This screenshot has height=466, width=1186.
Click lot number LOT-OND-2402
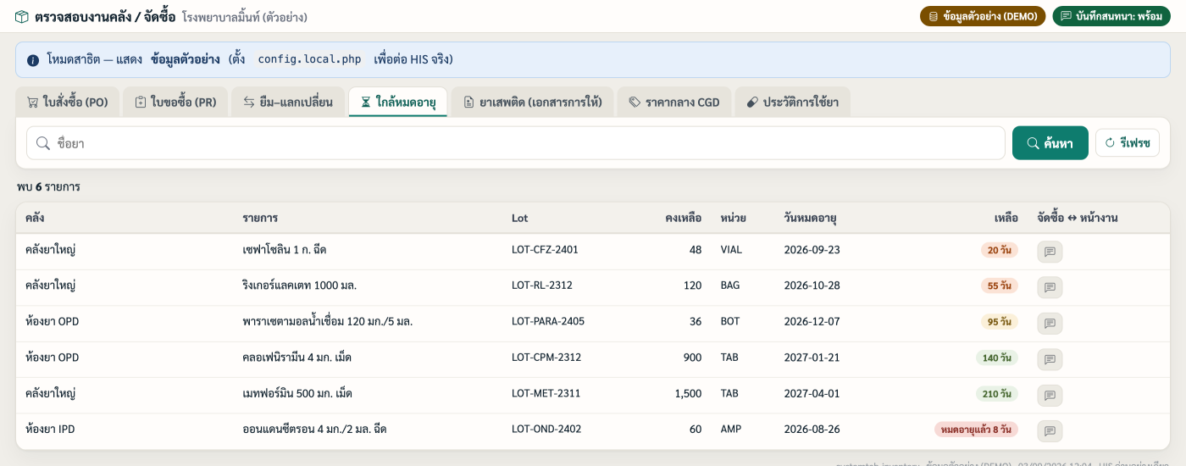(x=546, y=430)
